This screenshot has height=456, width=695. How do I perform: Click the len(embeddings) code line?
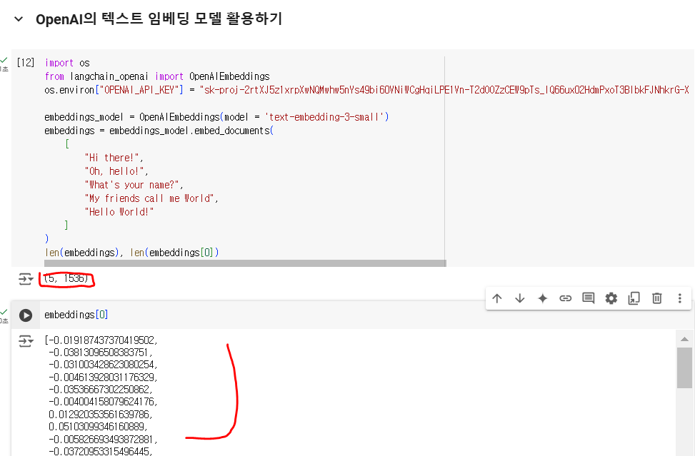(x=131, y=253)
